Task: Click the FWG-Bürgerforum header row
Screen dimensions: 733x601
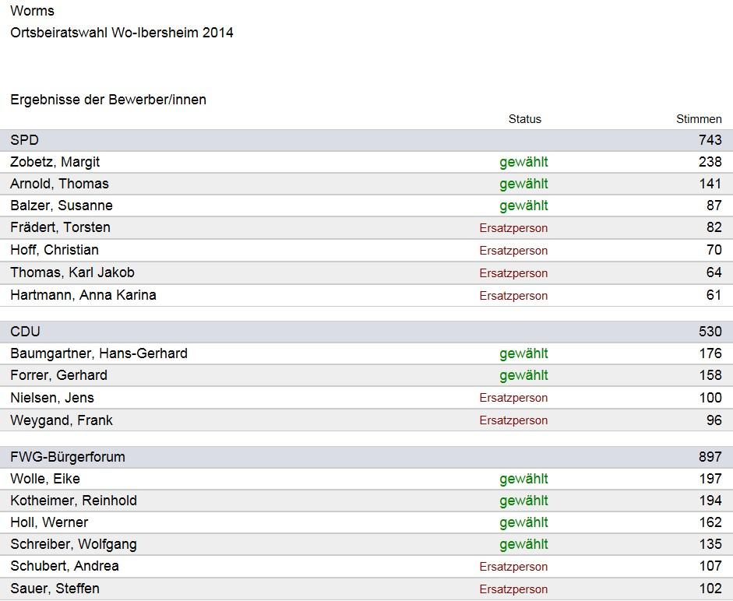Action: point(366,457)
